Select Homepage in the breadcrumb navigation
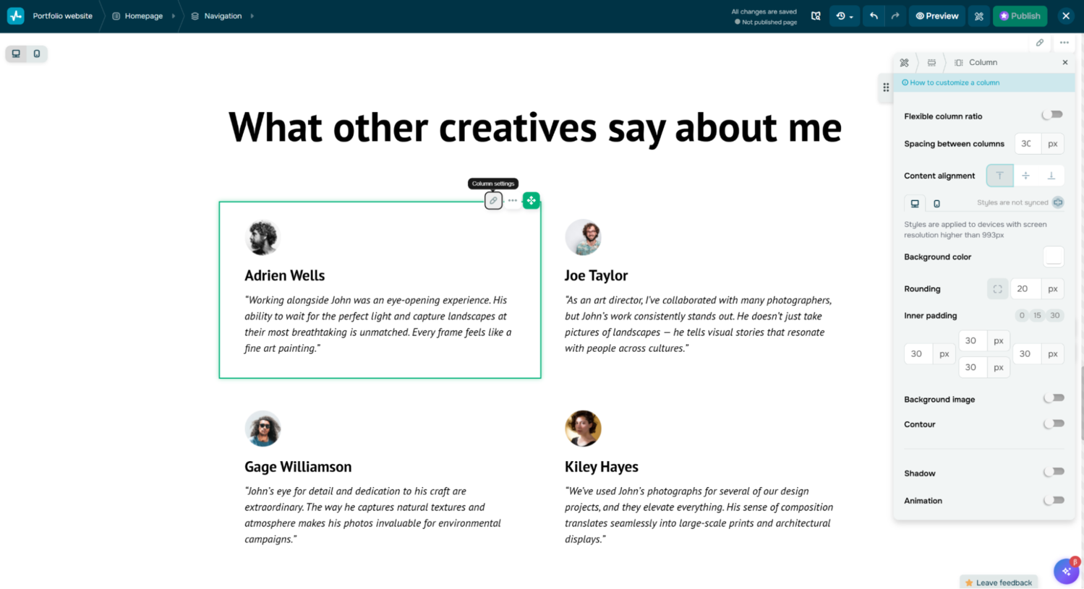Image resolution: width=1084 pixels, height=589 pixels. (142, 15)
